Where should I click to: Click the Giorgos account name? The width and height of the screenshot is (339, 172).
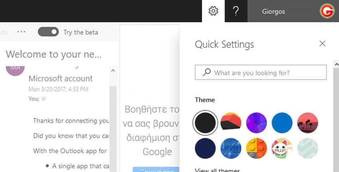(x=274, y=12)
